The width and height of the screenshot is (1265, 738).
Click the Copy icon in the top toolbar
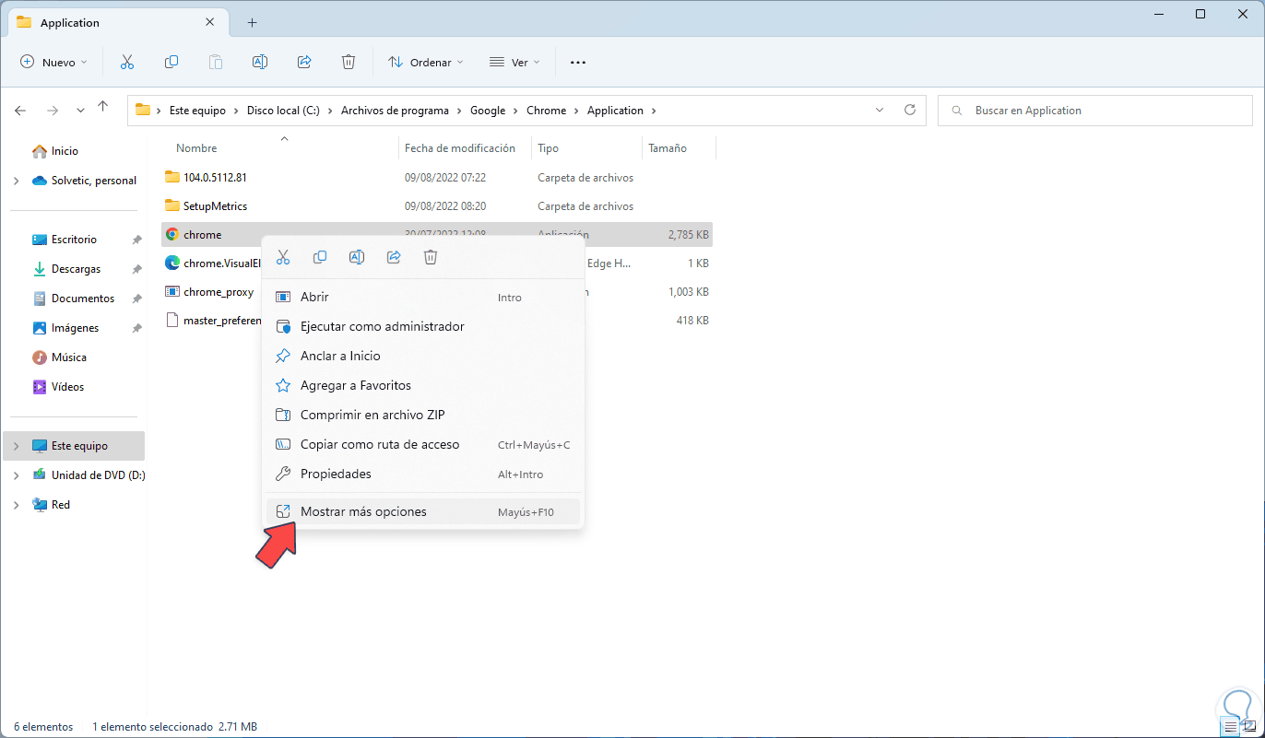point(171,62)
